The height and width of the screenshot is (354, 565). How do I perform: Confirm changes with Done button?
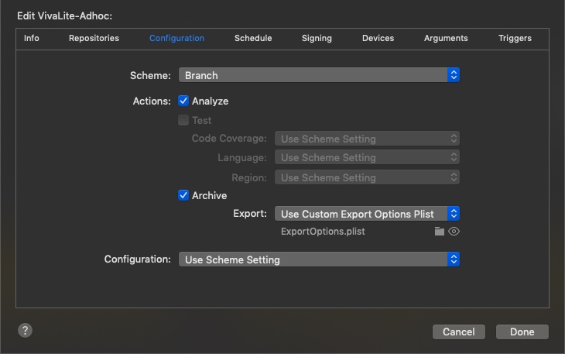click(522, 332)
